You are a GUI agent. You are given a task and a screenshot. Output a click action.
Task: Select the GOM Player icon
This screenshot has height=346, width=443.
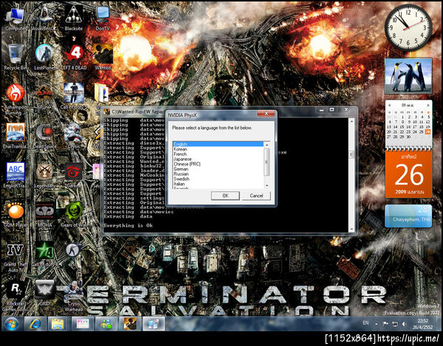(16, 215)
